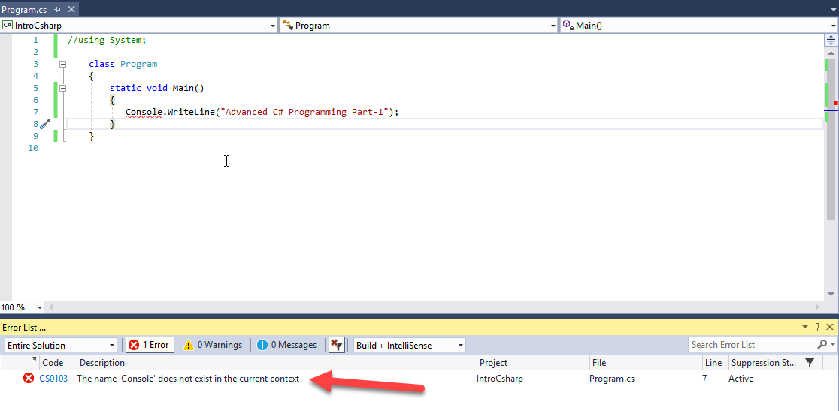This screenshot has width=839, height=411.
Task: Click the Search Error List field
Action: click(752, 345)
